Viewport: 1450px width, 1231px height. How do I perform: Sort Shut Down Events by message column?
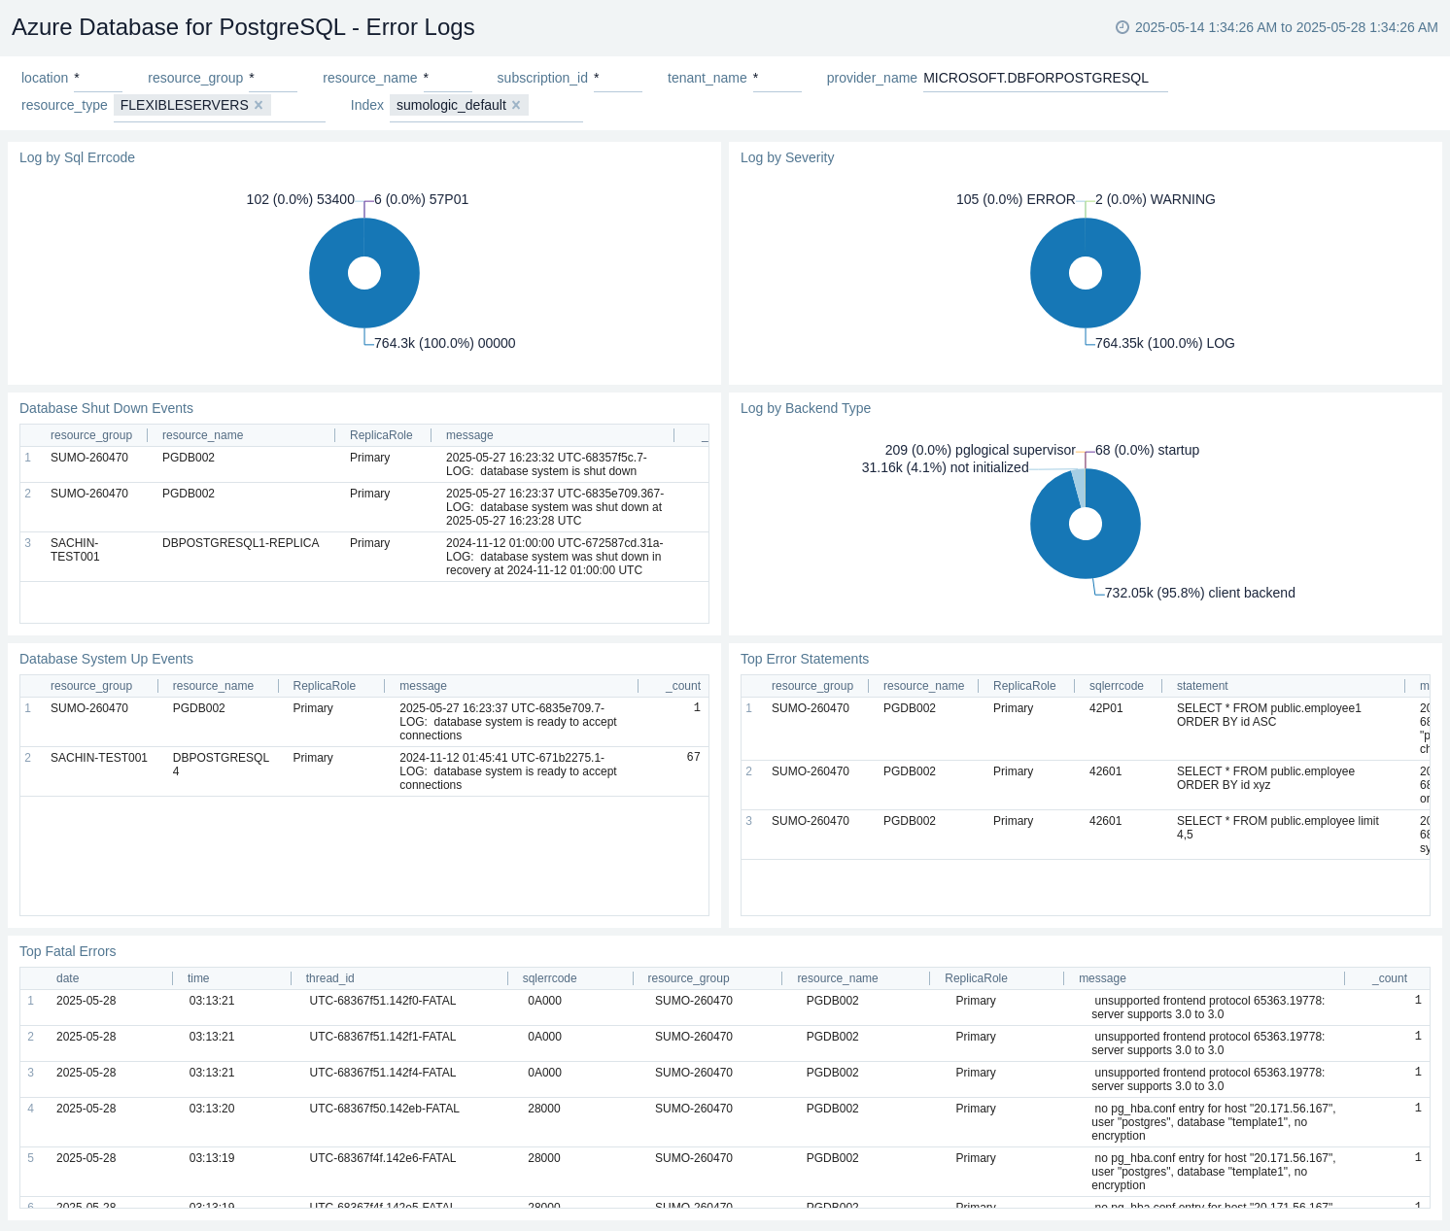[x=469, y=435]
